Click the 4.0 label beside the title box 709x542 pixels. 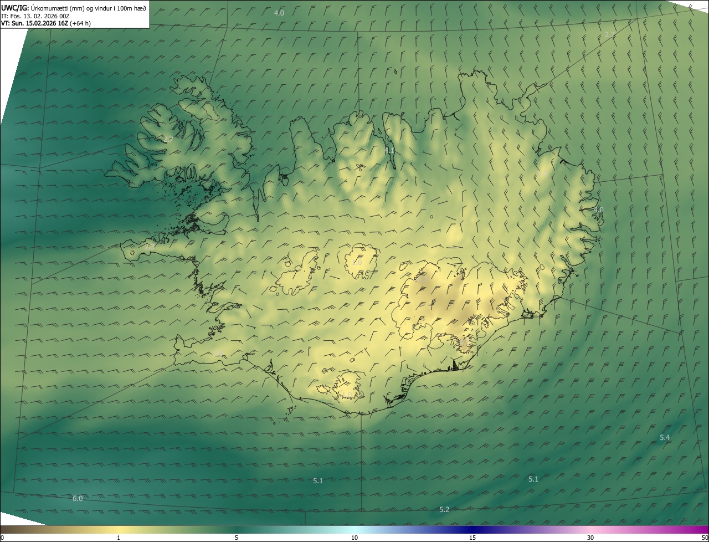(x=279, y=12)
